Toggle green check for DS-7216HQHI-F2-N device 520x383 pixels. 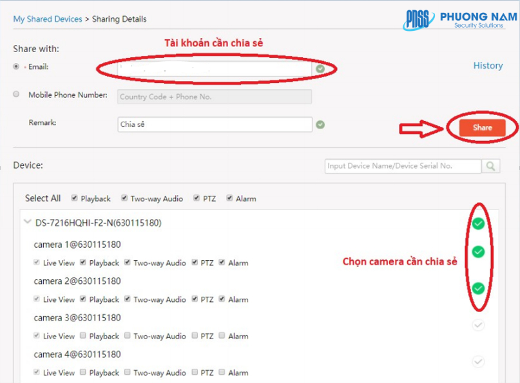pyautogui.click(x=477, y=223)
